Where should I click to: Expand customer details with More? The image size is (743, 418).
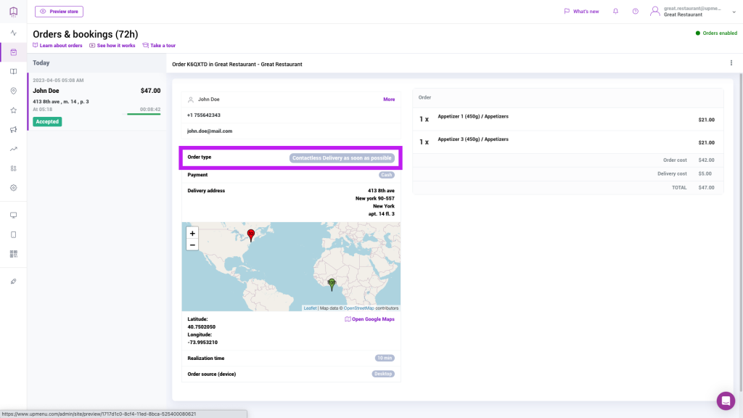389,99
